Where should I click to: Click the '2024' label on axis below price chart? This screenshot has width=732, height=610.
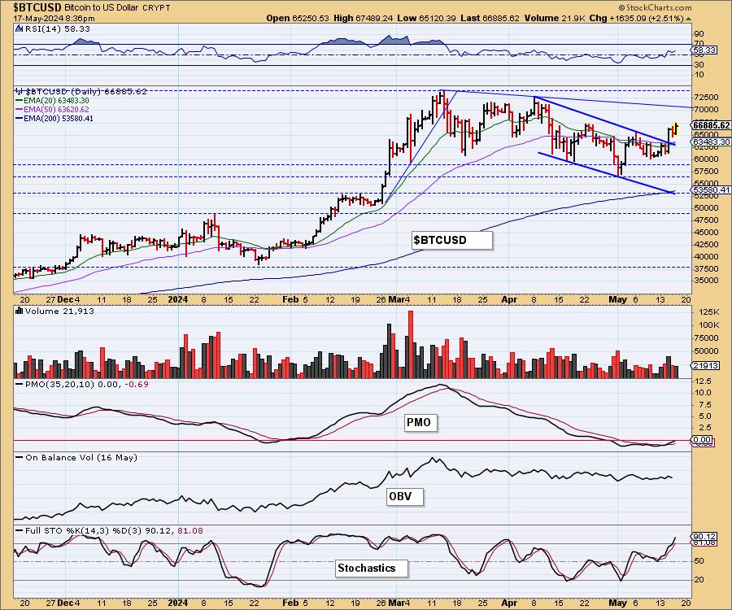[x=177, y=299]
